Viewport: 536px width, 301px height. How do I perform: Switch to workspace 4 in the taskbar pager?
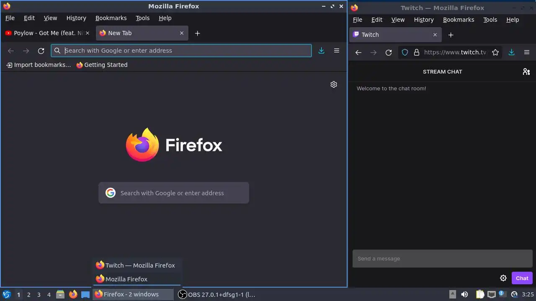point(49,295)
